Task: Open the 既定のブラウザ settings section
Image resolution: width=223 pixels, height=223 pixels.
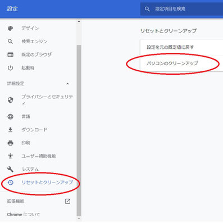Action: click(37, 54)
